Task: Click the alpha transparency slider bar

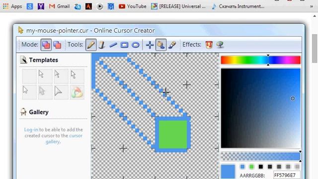Action: (x=260, y=157)
